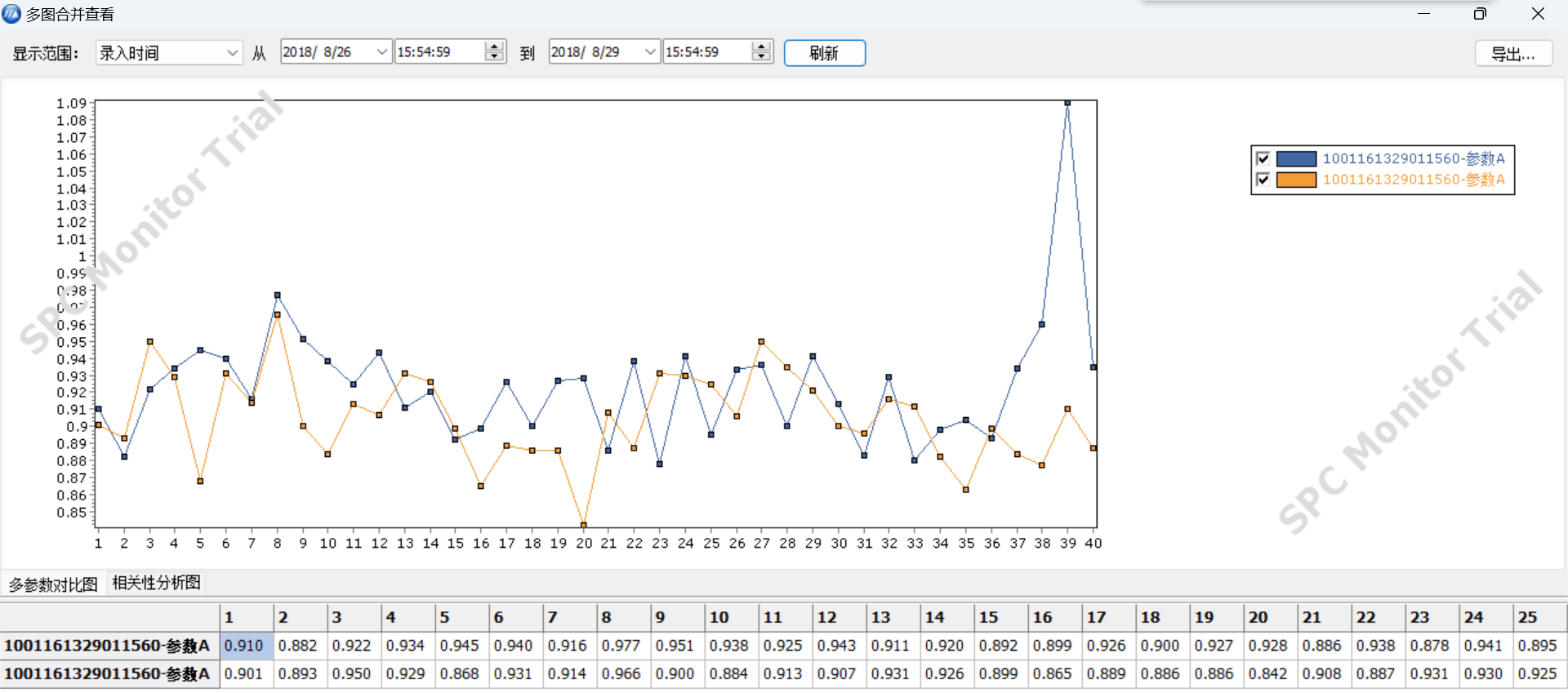Open the 录入时间 display range dropdown
This screenshot has width=1568, height=693.
tap(232, 53)
